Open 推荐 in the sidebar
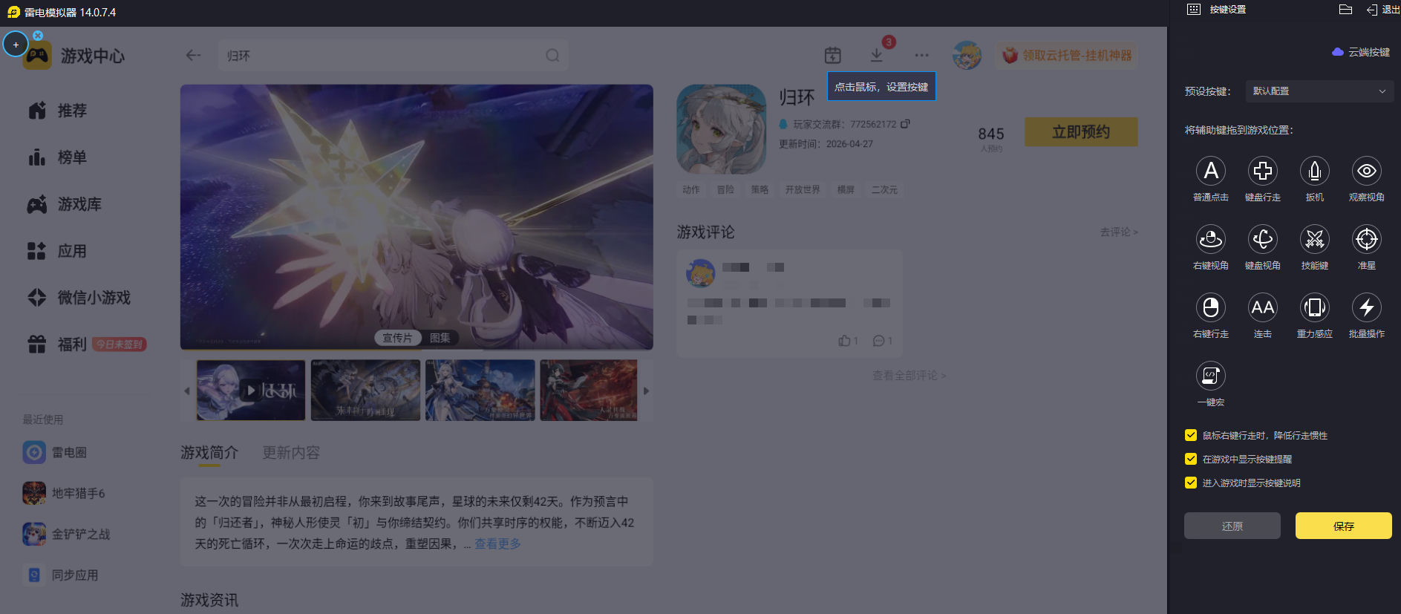Image resolution: width=1401 pixels, height=614 pixels. (x=58, y=111)
